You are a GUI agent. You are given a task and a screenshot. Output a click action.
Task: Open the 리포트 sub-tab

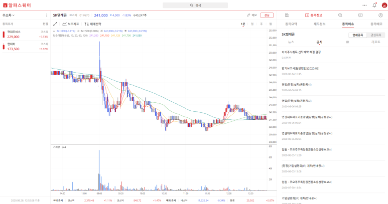375,42
